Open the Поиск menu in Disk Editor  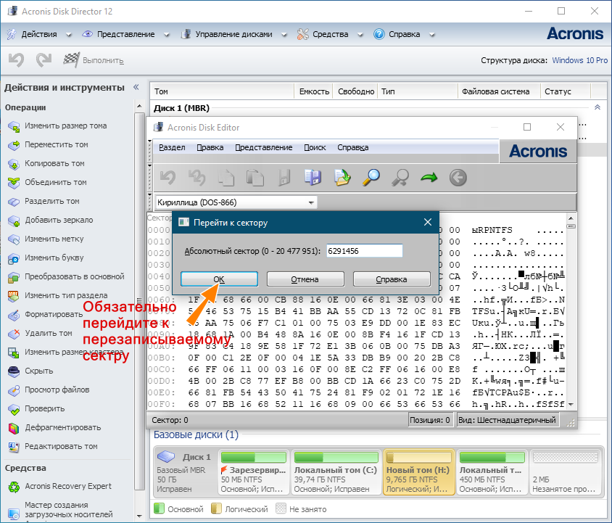[315, 147]
